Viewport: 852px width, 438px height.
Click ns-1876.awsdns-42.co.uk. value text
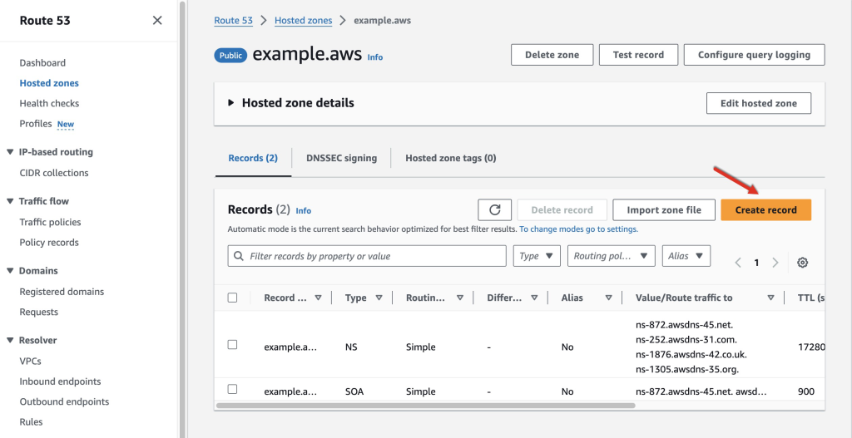coord(691,354)
